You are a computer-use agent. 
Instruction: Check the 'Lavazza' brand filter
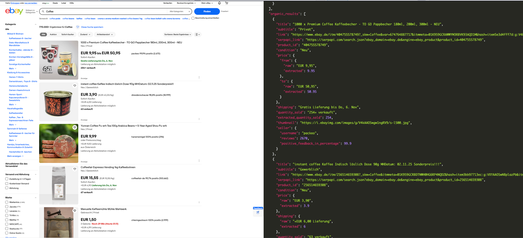click(x=7, y=211)
